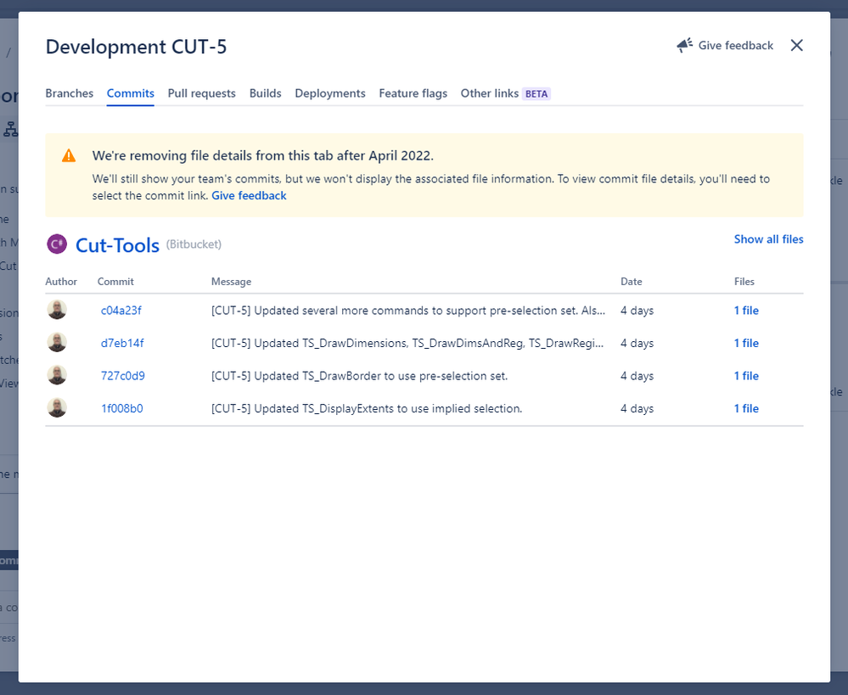
Task: Select the Commits tab
Action: click(131, 93)
